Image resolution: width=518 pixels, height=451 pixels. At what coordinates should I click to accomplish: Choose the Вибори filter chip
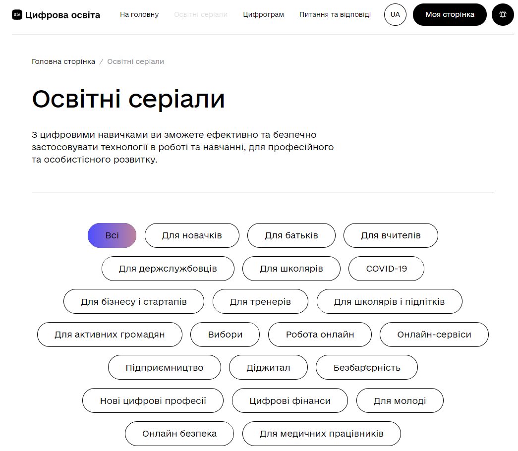[x=225, y=335]
